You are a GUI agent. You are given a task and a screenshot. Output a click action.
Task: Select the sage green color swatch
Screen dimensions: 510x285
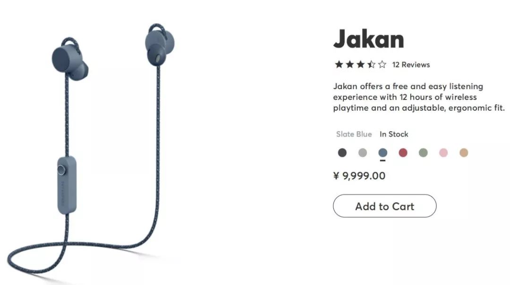coord(423,152)
